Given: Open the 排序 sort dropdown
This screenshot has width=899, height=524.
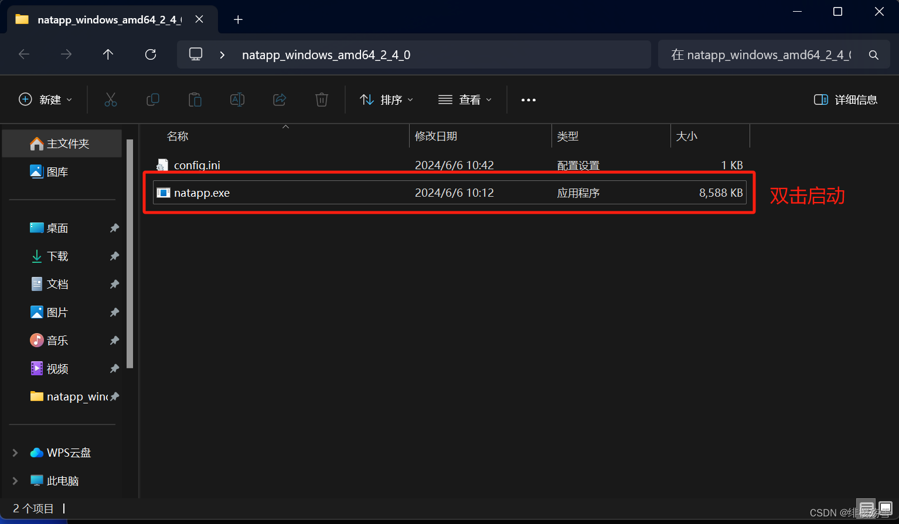Looking at the screenshot, I should 386,100.
